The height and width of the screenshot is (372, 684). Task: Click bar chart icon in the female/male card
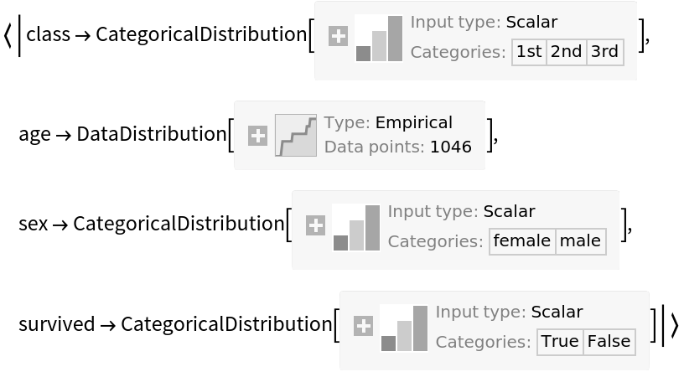coord(356,228)
